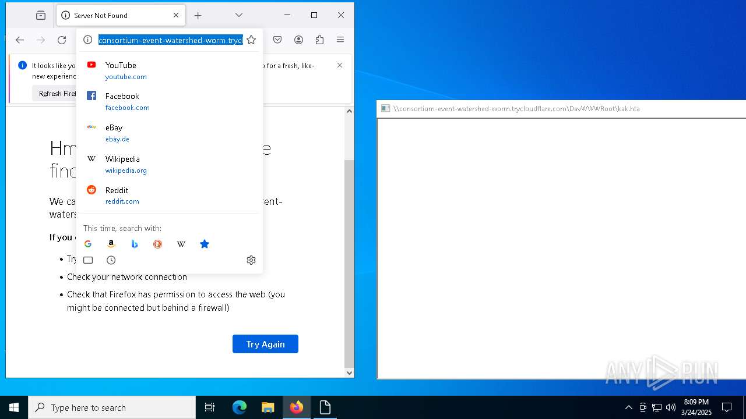Click the Type here to search box
The image size is (746, 419).
112,407
